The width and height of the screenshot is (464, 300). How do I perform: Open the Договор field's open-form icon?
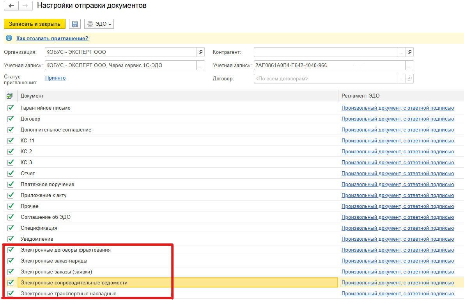[409, 79]
